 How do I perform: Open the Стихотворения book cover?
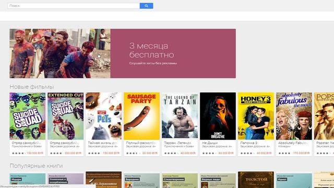pyautogui.click(x=180, y=181)
